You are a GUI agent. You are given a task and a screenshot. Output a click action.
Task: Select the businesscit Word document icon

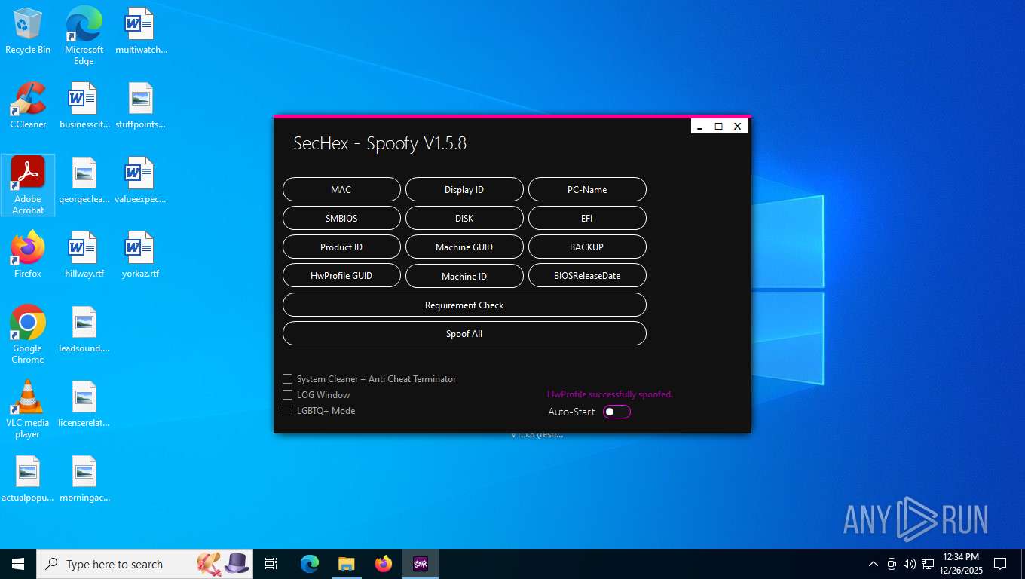[84, 106]
